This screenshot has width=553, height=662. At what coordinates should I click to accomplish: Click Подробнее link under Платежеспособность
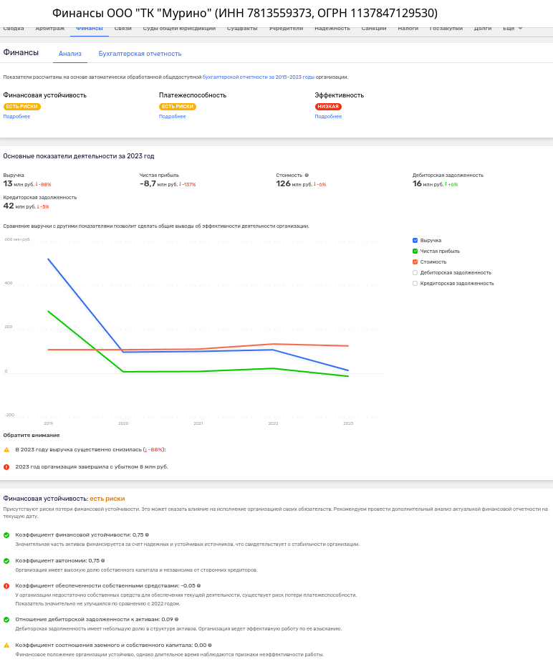tap(172, 116)
